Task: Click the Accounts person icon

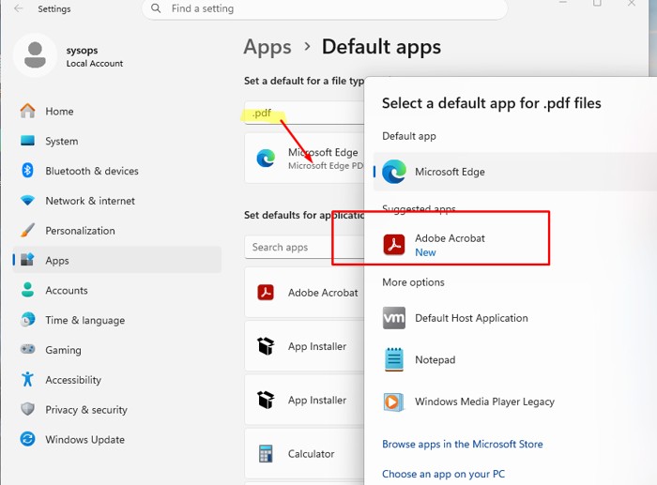Action: [27, 290]
